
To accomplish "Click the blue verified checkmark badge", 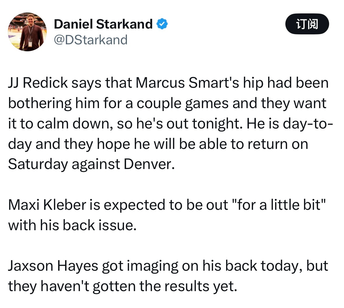I will [x=162, y=24].
